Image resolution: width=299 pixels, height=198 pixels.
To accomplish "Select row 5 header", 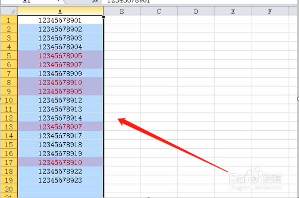I will click(9, 56).
